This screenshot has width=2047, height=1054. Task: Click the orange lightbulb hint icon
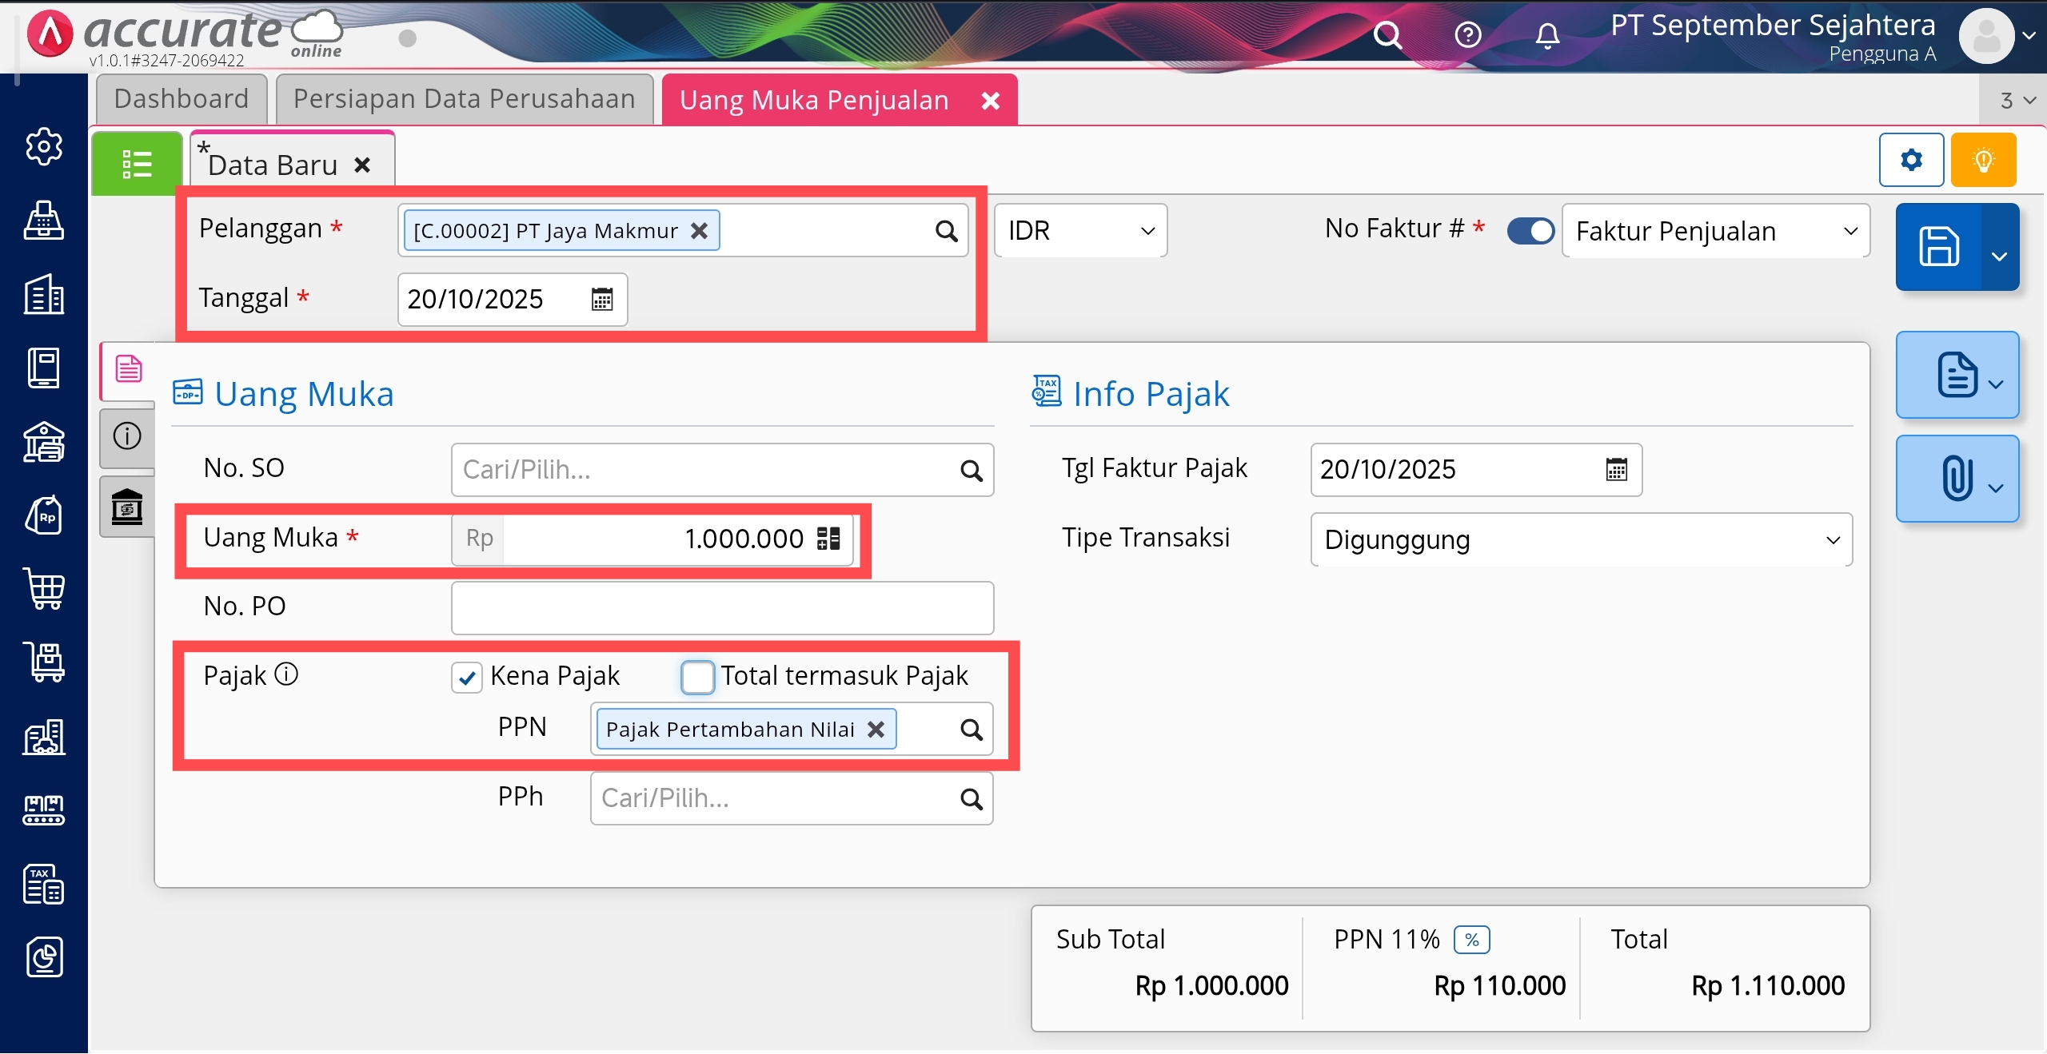pyautogui.click(x=1983, y=161)
